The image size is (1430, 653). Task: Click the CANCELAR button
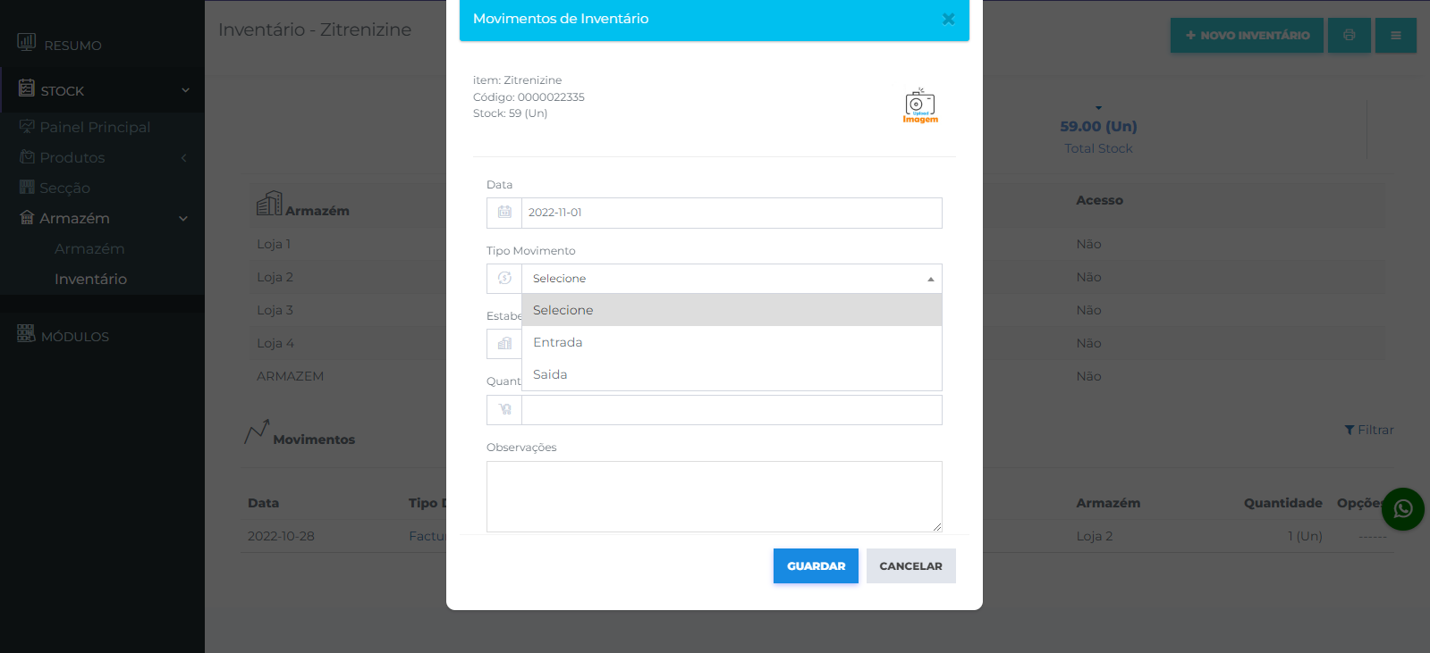(910, 565)
